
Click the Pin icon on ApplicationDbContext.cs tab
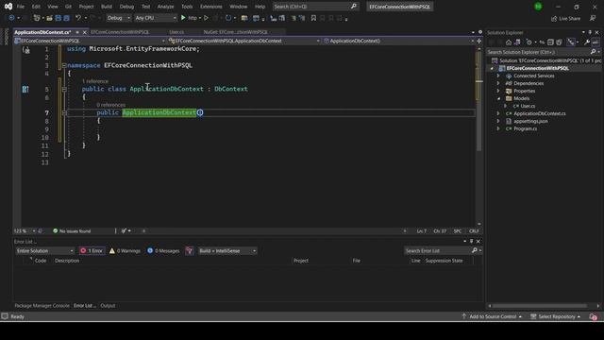tap(77, 32)
